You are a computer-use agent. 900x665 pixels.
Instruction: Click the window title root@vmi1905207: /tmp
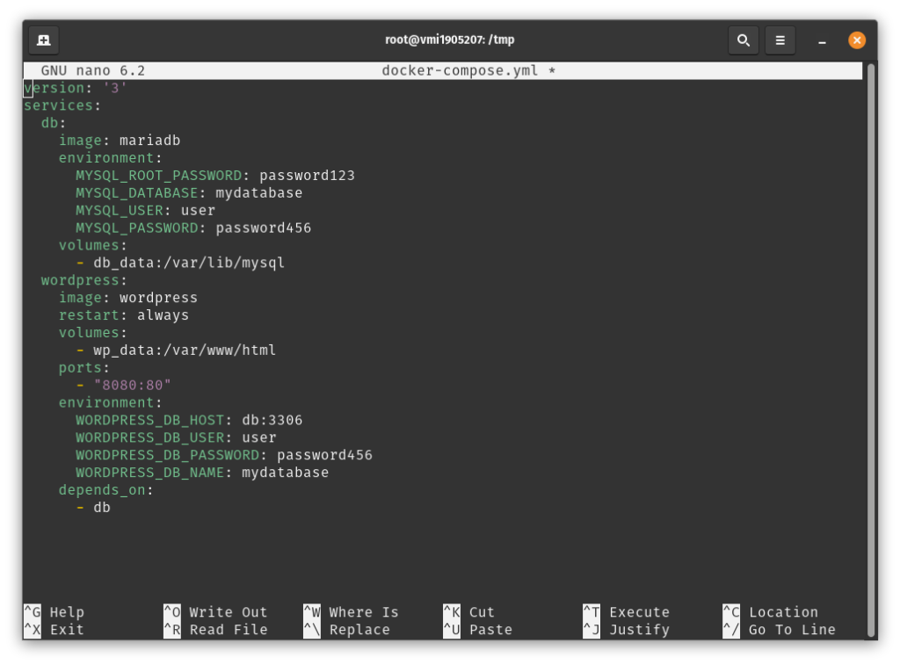coord(449,40)
